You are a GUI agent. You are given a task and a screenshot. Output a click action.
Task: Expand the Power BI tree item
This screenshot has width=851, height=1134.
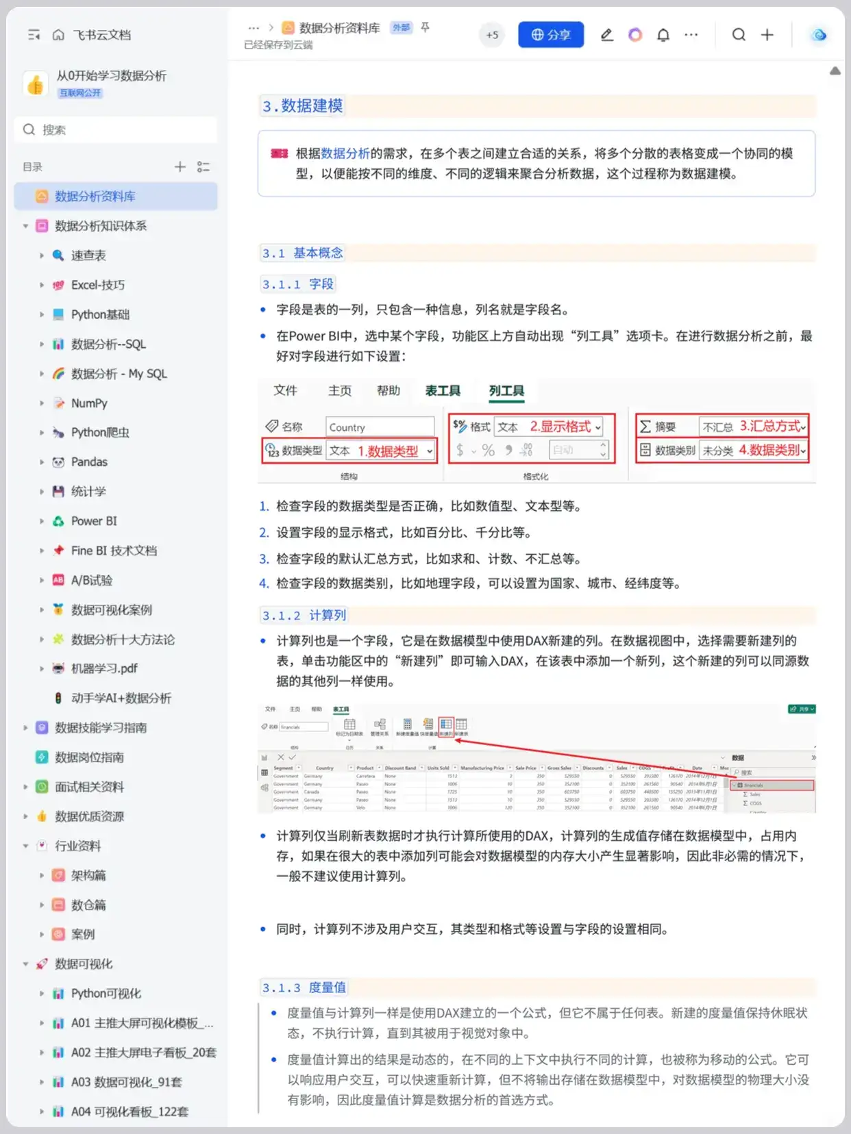coord(41,521)
